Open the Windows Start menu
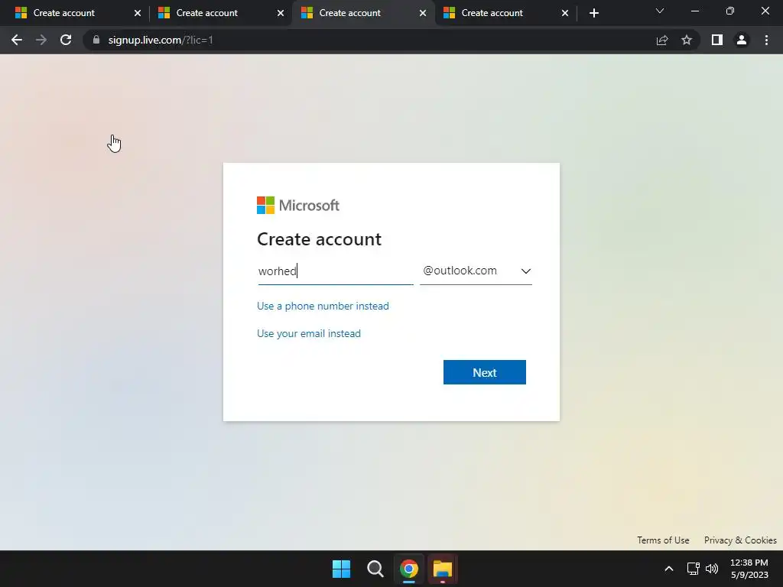Viewport: 783px width, 587px height. [x=342, y=569]
